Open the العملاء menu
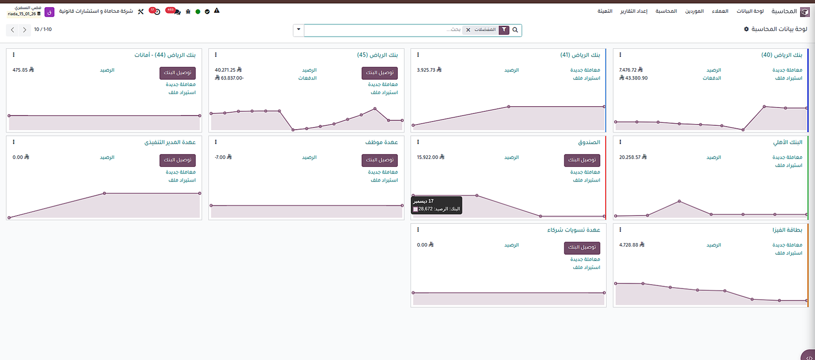Image resolution: width=815 pixels, height=360 pixels. [x=720, y=11]
